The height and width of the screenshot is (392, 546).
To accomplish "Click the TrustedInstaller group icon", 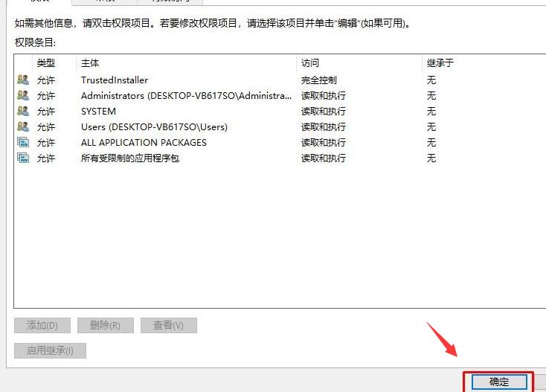I will [23, 80].
